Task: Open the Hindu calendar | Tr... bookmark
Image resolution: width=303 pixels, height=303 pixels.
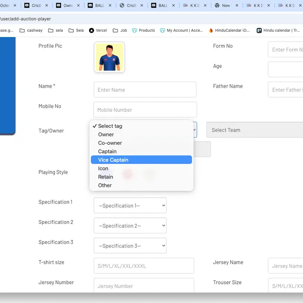Action: tap(278, 30)
